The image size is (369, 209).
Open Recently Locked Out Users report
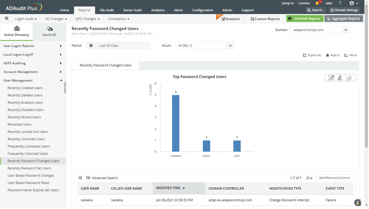(x=28, y=132)
